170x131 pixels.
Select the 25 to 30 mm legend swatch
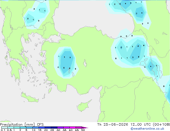tap(54, 128)
